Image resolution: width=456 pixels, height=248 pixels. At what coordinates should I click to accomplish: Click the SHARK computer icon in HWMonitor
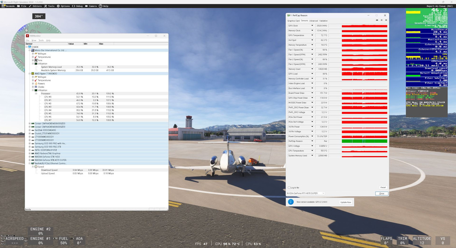pyautogui.click(x=30, y=47)
